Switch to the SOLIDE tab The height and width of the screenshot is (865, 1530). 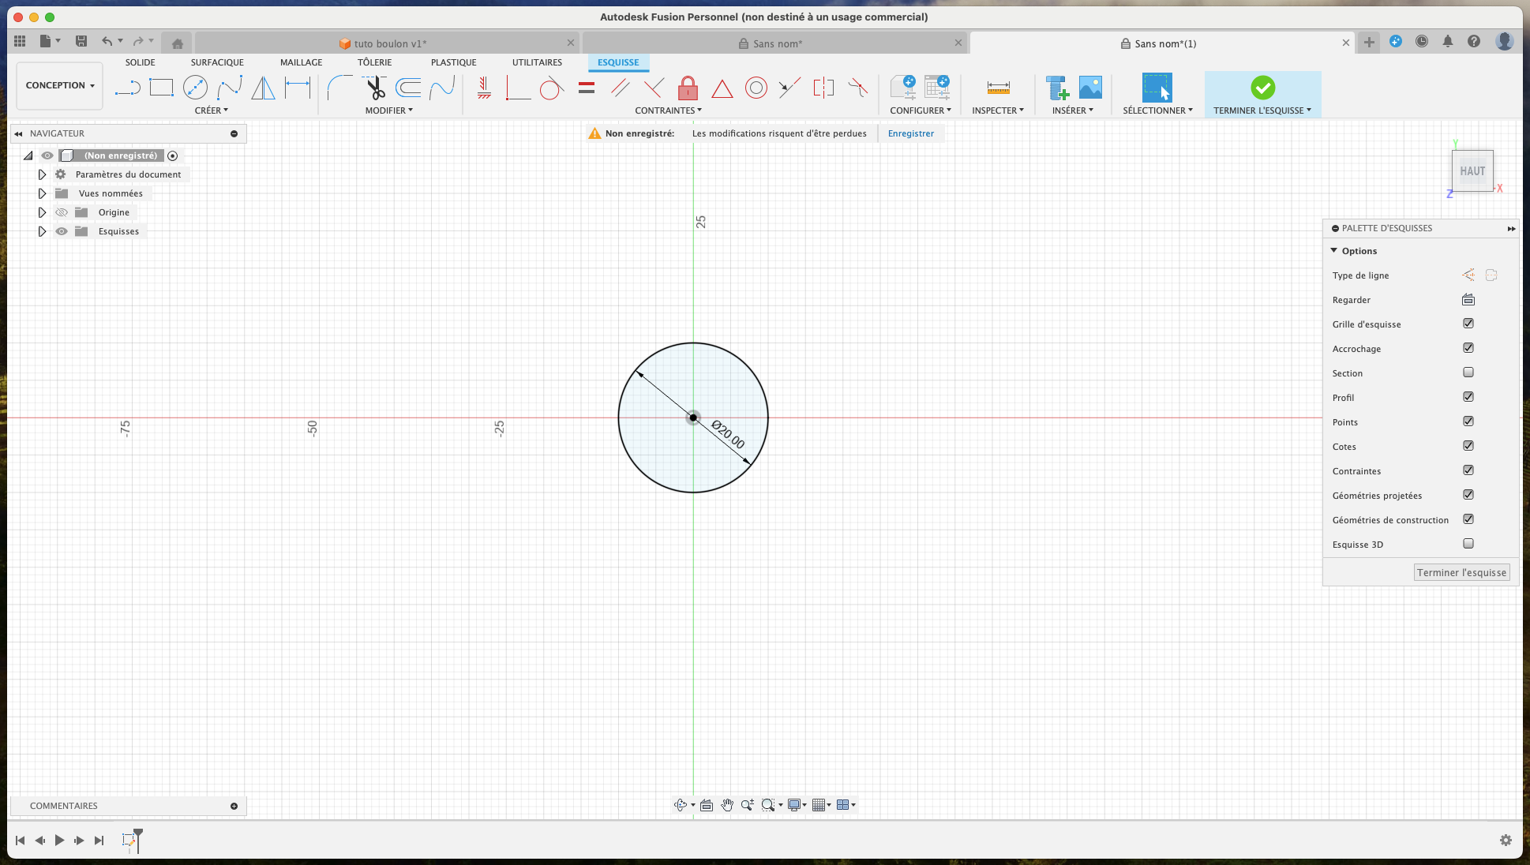[140, 62]
